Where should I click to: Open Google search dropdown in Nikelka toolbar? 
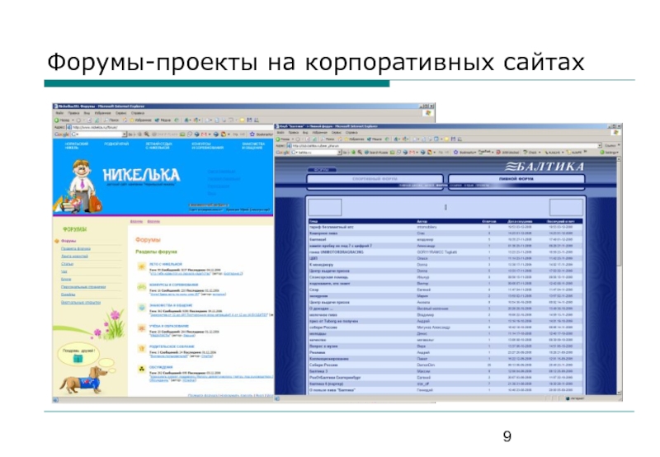(125, 134)
